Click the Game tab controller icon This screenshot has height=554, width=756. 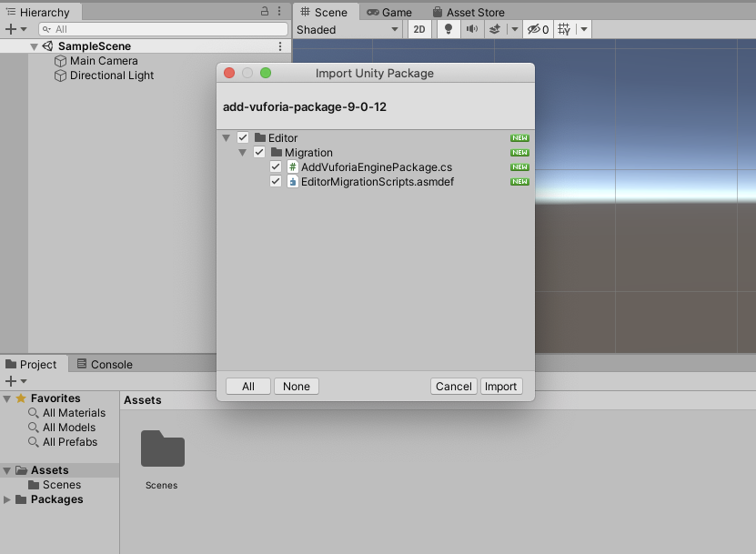click(373, 12)
